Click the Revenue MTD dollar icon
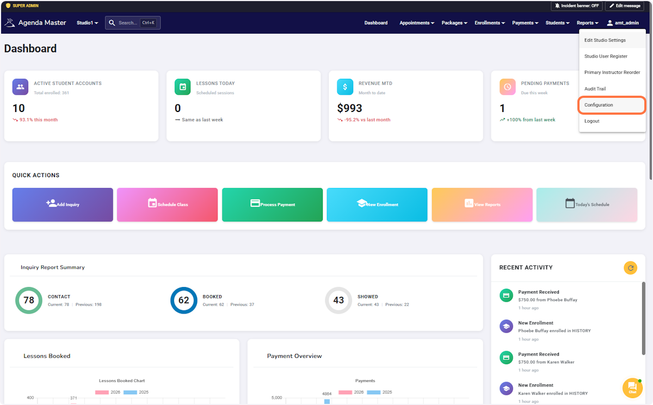This screenshot has height=405, width=653. (x=345, y=87)
